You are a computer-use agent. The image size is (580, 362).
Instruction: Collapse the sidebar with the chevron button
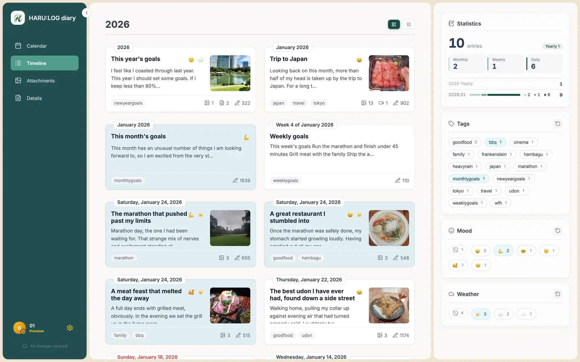(86, 13)
